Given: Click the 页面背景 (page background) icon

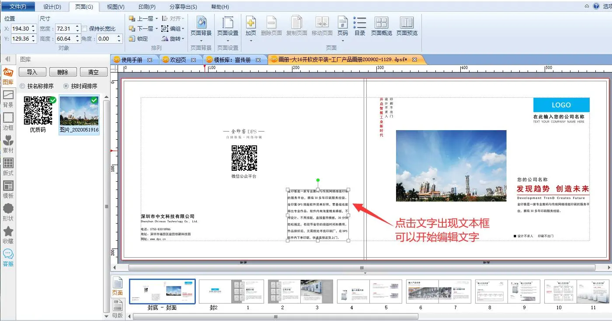Looking at the screenshot, I should pos(201,23).
